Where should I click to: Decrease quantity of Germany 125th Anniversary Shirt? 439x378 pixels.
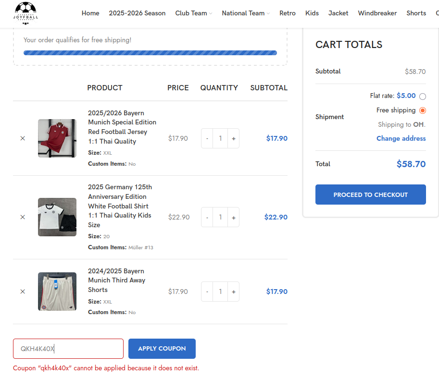[207, 217]
